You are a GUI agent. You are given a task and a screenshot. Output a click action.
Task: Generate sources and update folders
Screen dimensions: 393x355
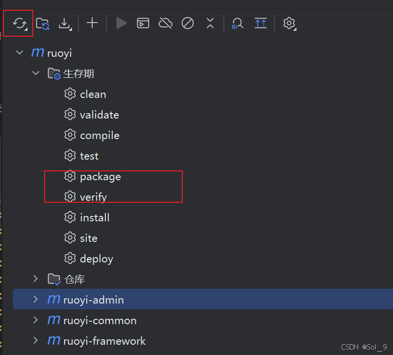pos(42,23)
